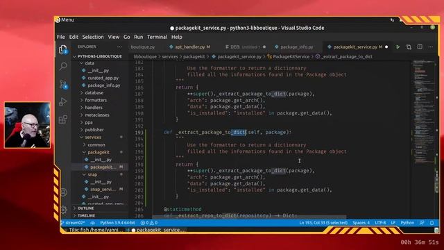Open the Menu launcher at the top left
The width and height of the screenshot is (444, 250).
coord(65,20)
